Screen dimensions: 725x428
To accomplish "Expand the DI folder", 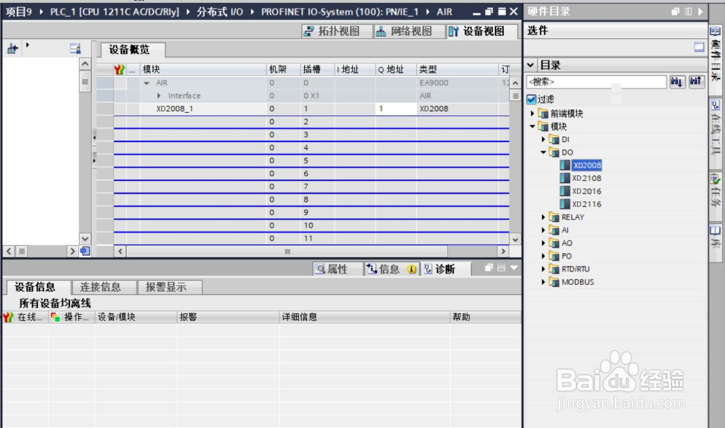I will [544, 139].
